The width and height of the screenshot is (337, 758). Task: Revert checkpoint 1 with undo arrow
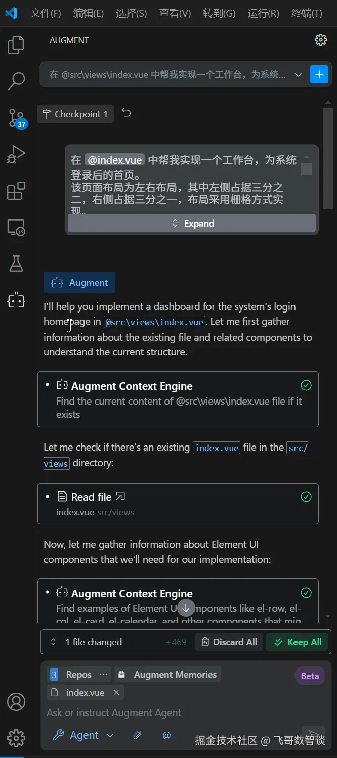[x=127, y=113]
